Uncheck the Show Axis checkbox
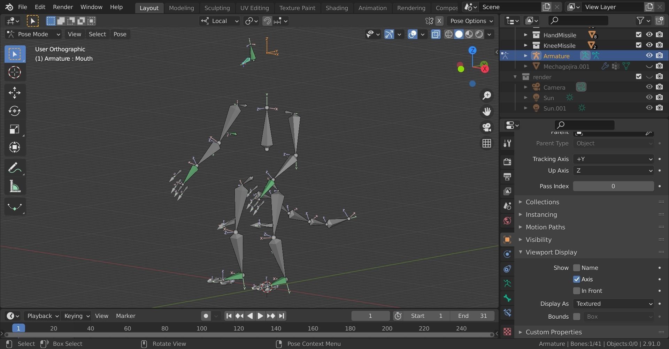 click(577, 279)
